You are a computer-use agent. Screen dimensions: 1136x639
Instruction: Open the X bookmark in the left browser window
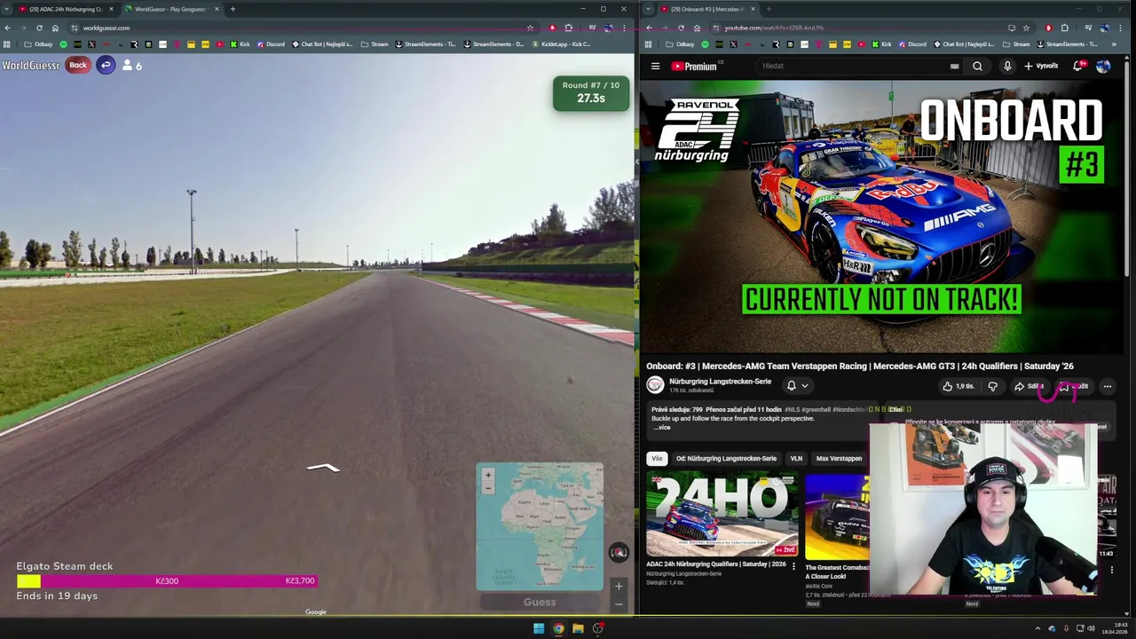[91, 44]
